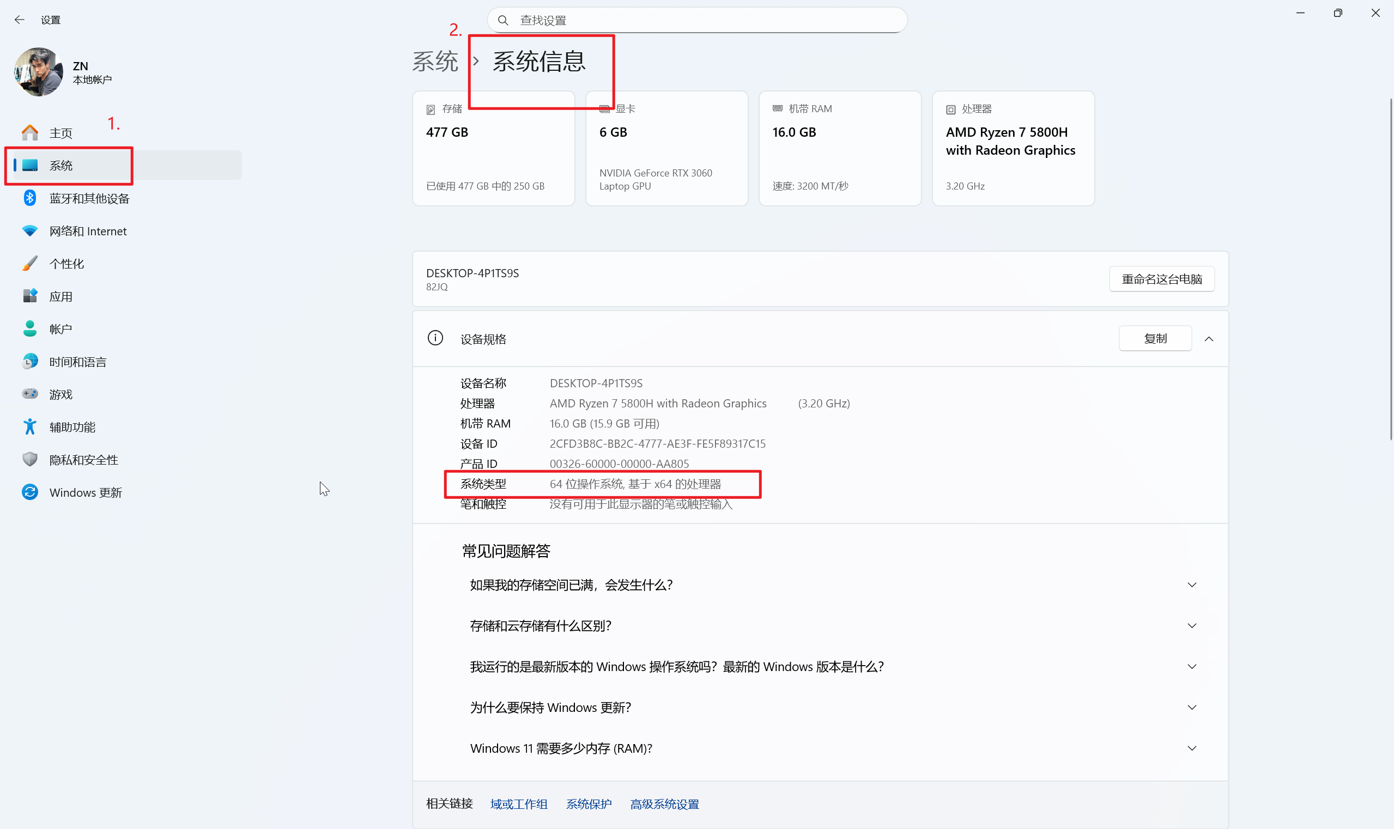The width and height of the screenshot is (1394, 829).
Task: Click the back arrow icon
Action: (x=20, y=20)
